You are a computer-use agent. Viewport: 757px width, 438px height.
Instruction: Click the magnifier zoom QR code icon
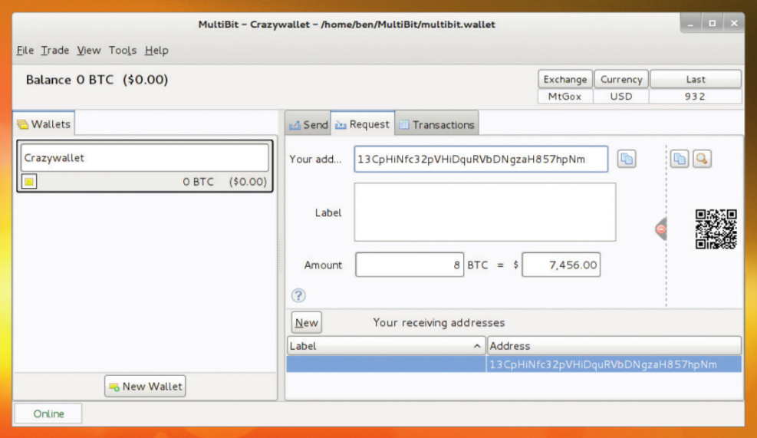[x=702, y=159]
